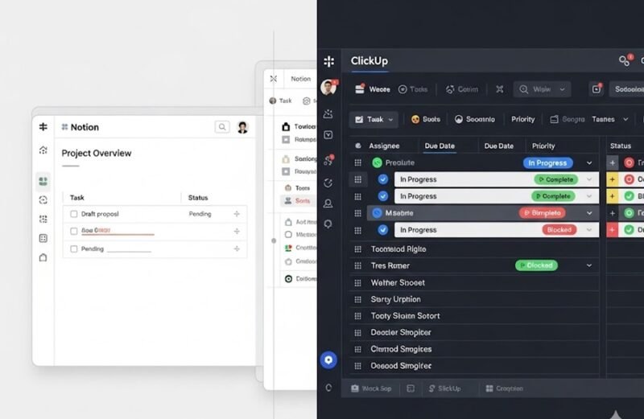Click the collapse icon left of the middle Notion tab

274,78
